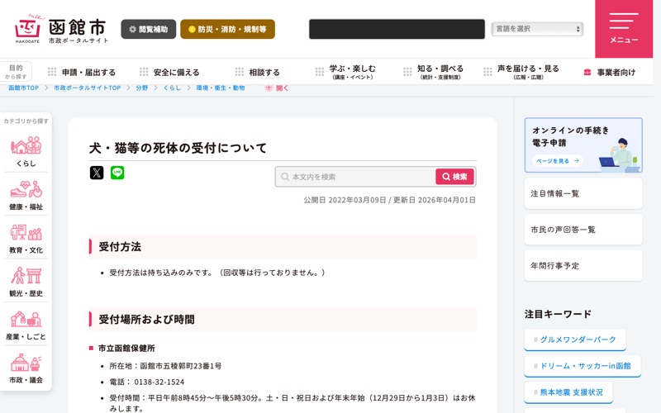The width and height of the screenshot is (661, 413).
Task: Open the 言語を選択 language dropdown
Action: [537, 29]
